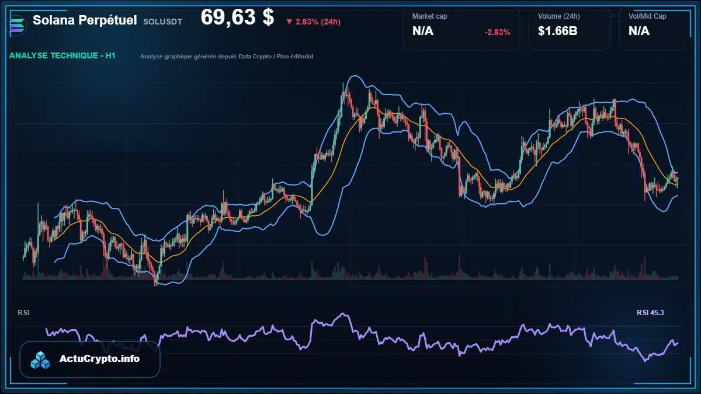Click the ANALYSE TECHNIQUE - H1 heading
The width and height of the screenshot is (701, 394).
coord(62,55)
